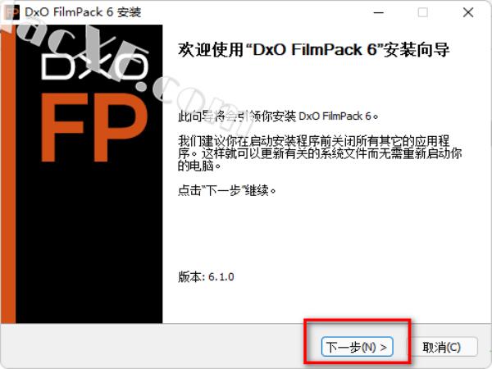The image size is (492, 369).
Task: Minimize the DxO FilmPack 6 installer window
Action: click(378, 12)
